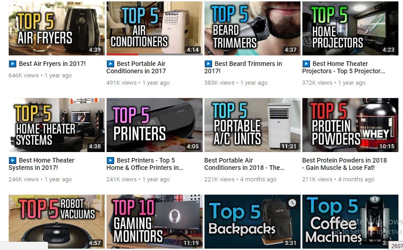Open the Top 10 Gaming Monitors thumbnail
The width and height of the screenshot is (403, 250).
[x=155, y=222]
